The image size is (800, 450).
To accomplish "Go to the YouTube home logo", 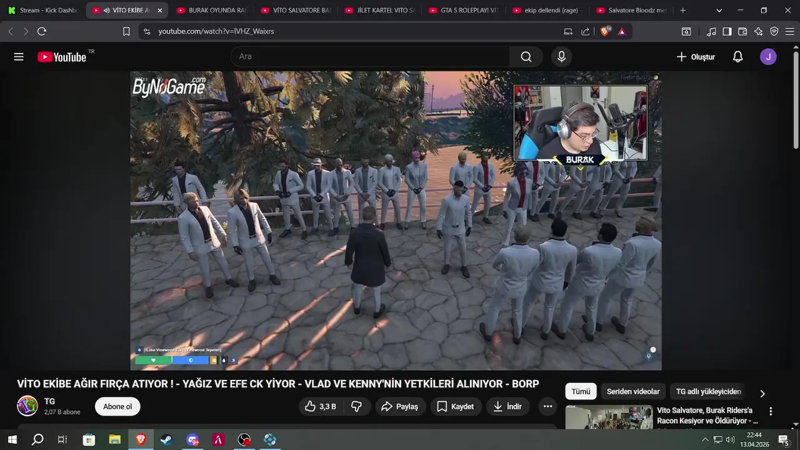I will (x=62, y=57).
